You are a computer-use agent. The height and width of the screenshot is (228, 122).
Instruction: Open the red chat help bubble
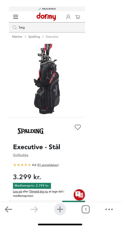coord(79,195)
